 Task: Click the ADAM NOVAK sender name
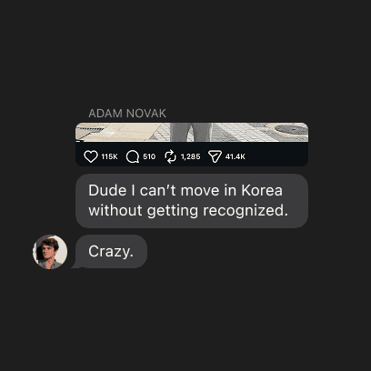coord(127,114)
